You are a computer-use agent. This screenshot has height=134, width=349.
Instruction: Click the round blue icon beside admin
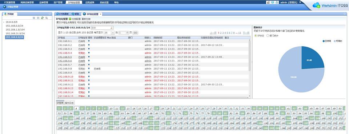point(272,2)
